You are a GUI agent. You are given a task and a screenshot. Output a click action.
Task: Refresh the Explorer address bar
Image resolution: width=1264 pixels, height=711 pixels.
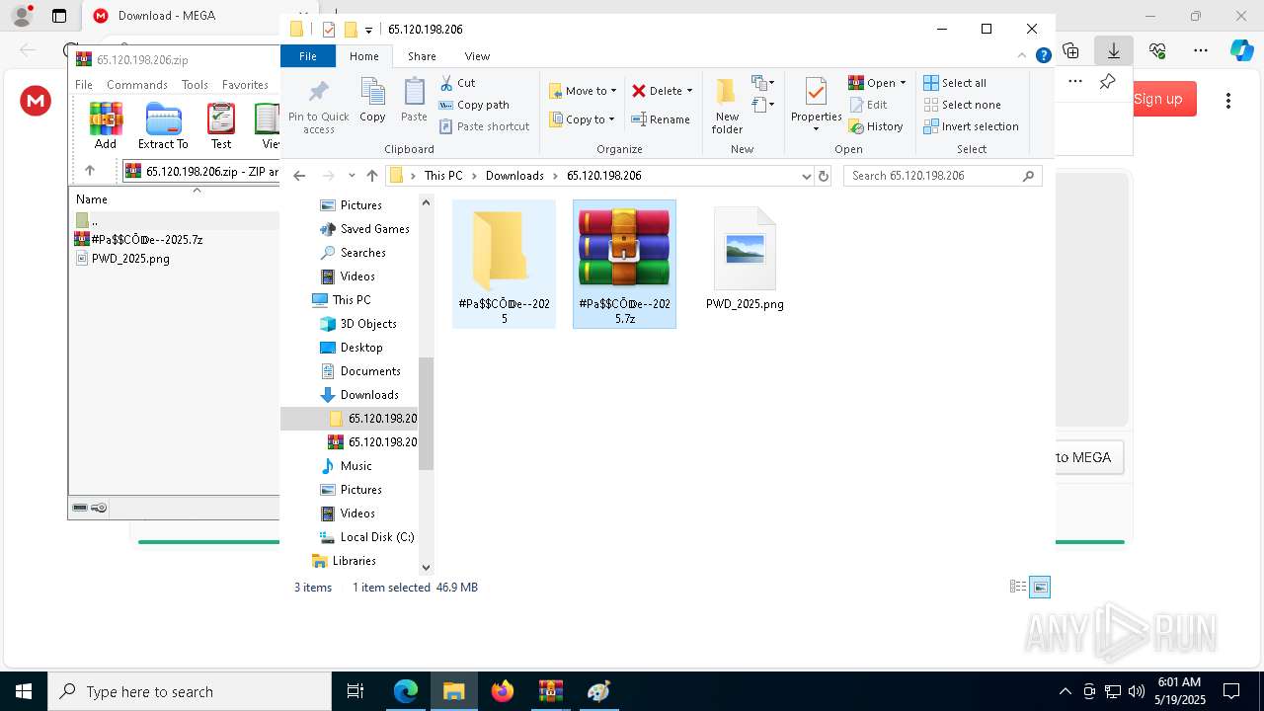[824, 176]
